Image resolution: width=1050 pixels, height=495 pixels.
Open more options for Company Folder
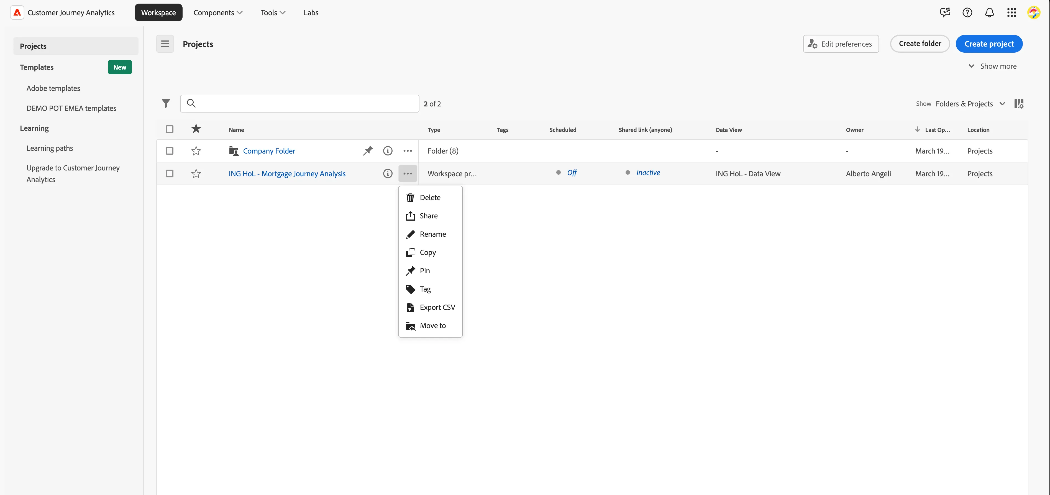pyautogui.click(x=408, y=150)
